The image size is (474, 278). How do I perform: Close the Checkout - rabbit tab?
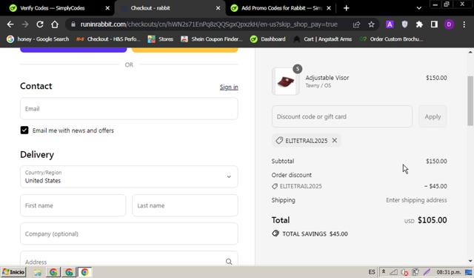tap(218, 8)
